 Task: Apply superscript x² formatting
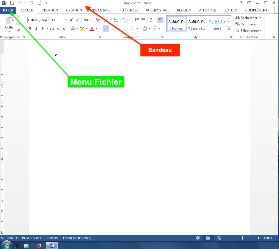pos(64,28)
